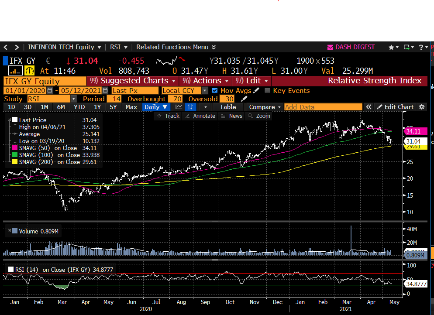Open the Compare dropdown
This screenshot has height=315, width=434.
265,107
